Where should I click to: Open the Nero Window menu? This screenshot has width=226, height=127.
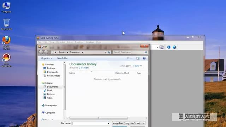90,42
